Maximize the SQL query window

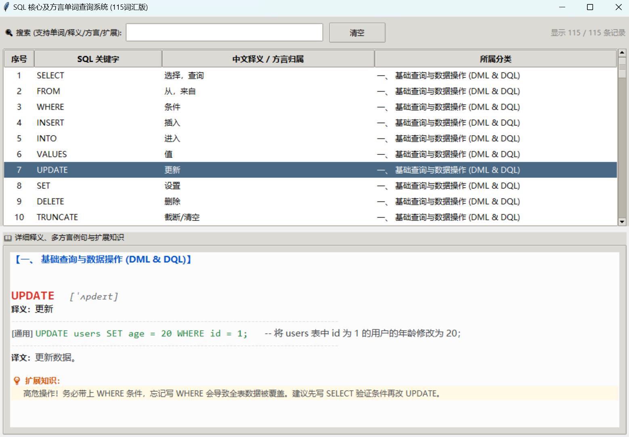click(590, 7)
